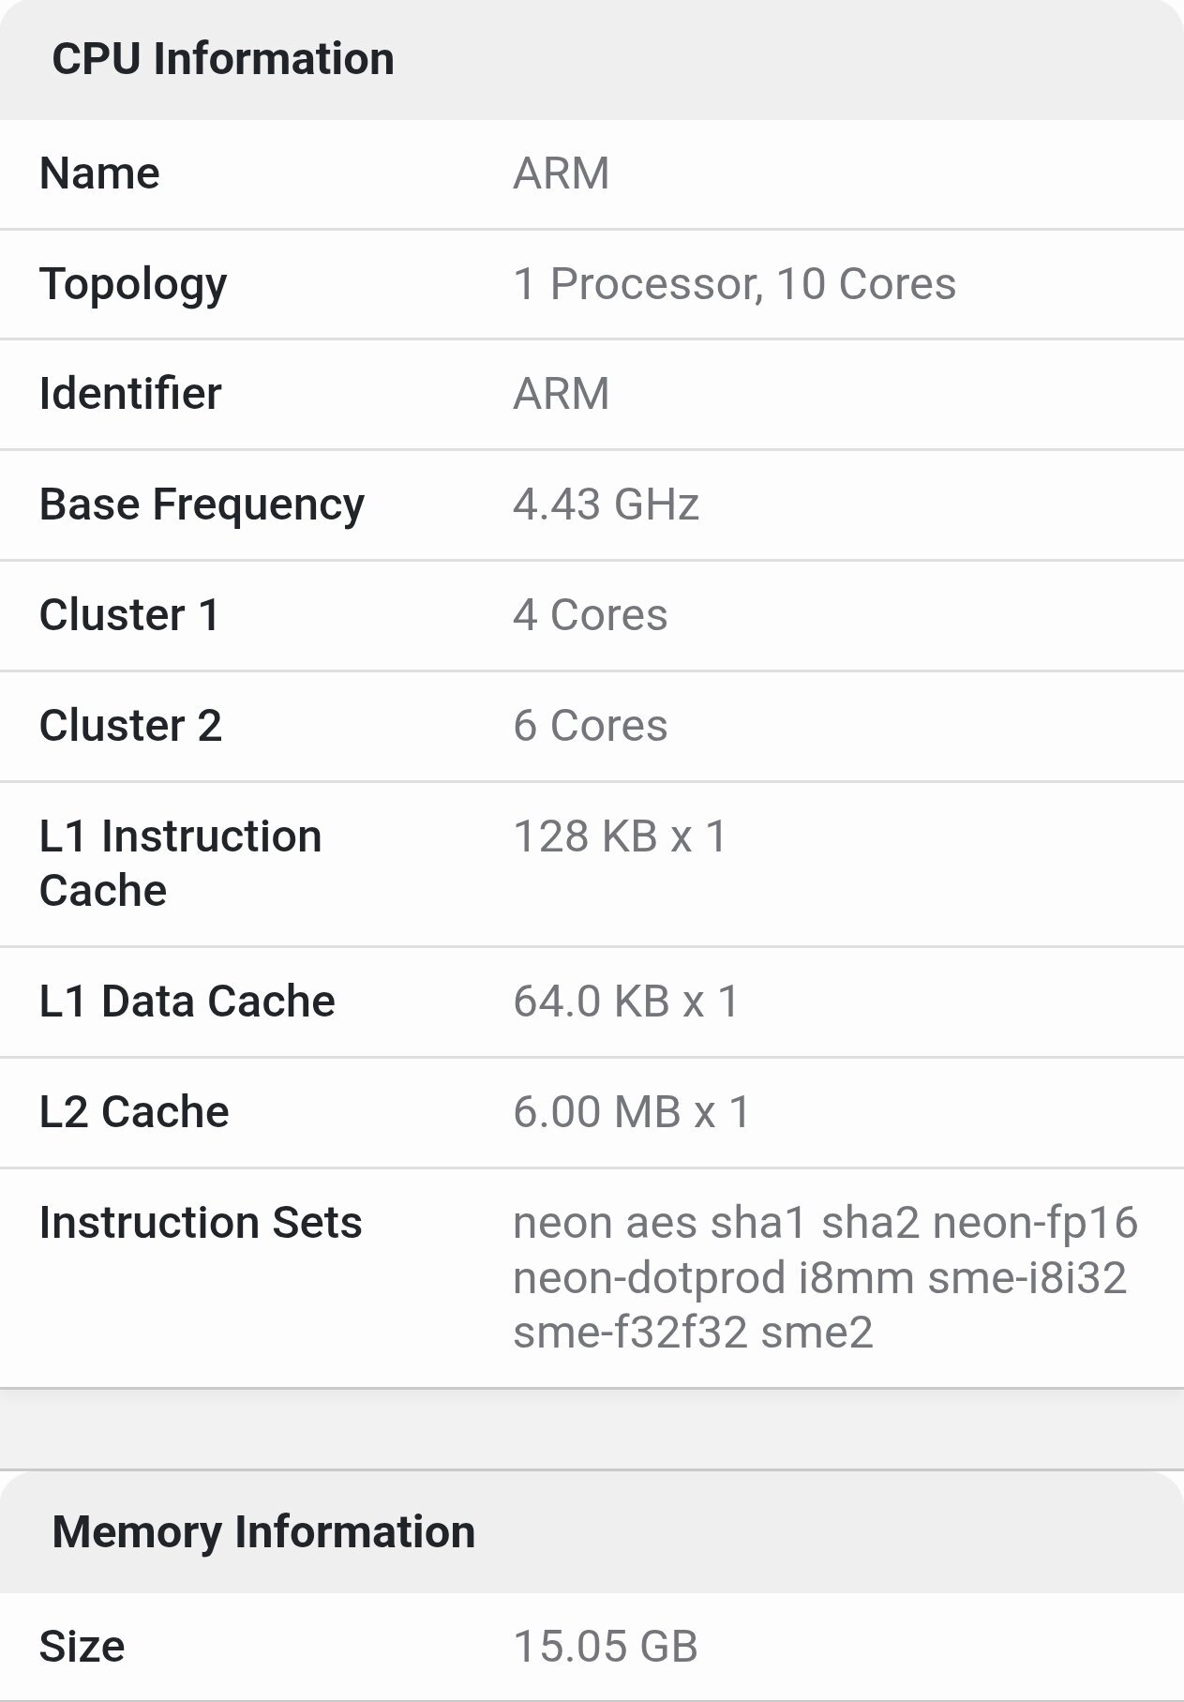Click the Instruction Sets label
This screenshot has height=1702, width=1184.
(x=201, y=1223)
